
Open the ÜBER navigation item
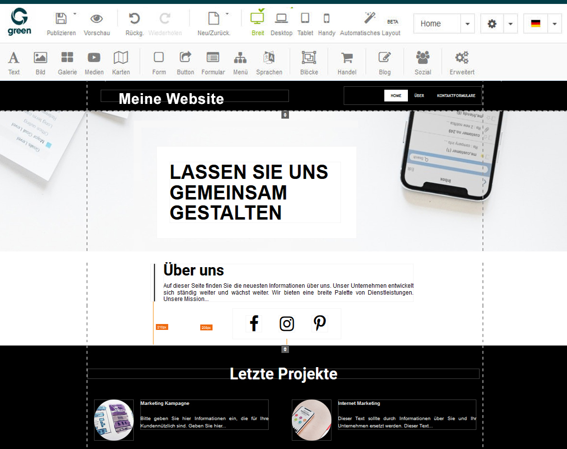tap(420, 96)
